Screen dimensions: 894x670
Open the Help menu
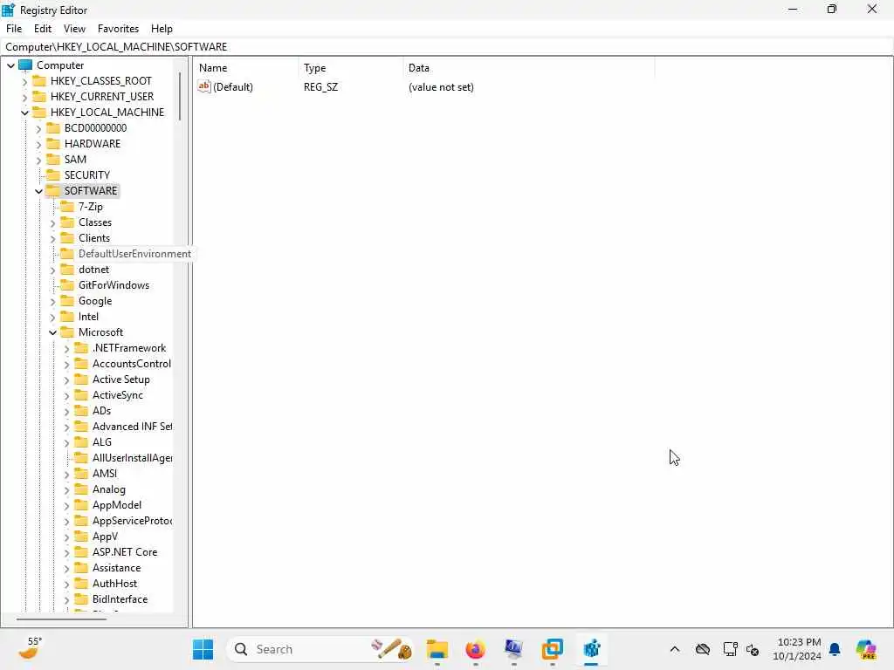tap(162, 29)
